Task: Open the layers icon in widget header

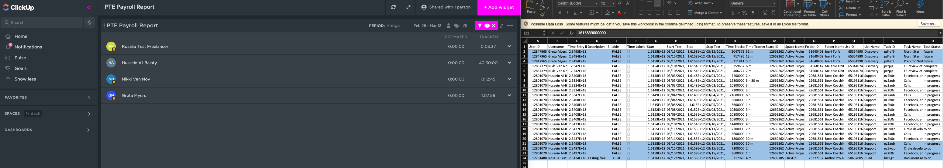Action: click(465, 25)
